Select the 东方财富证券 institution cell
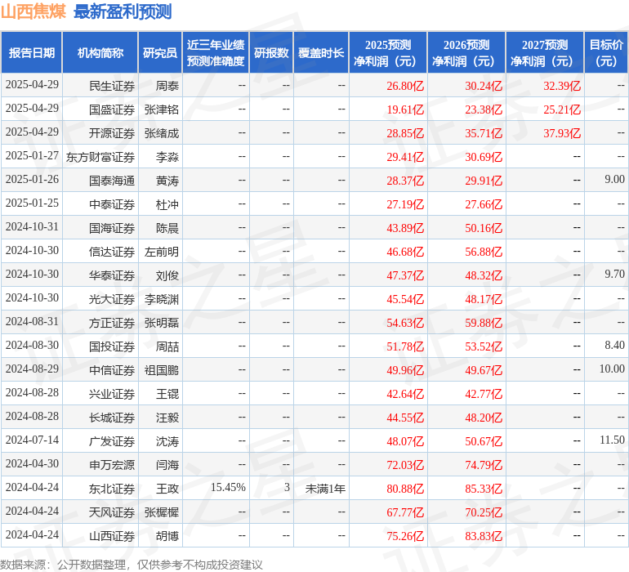Image resolution: width=629 pixels, height=572 pixels. (100, 157)
